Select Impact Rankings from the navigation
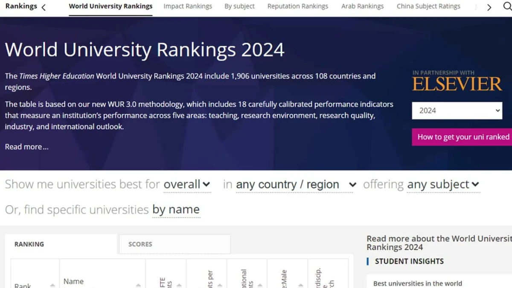This screenshot has height=288, width=512. pos(188,6)
